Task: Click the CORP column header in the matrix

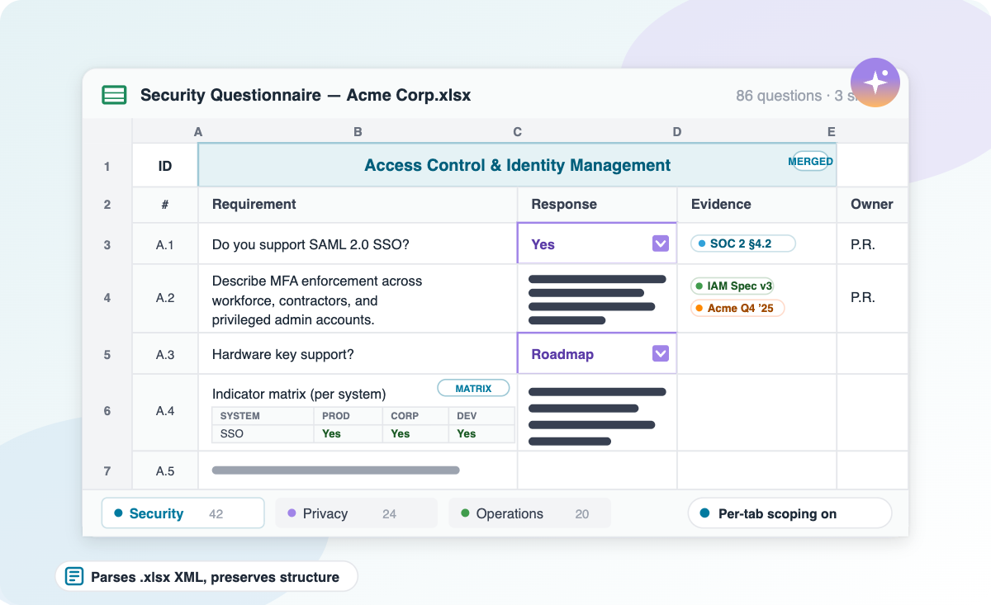Action: (x=415, y=416)
